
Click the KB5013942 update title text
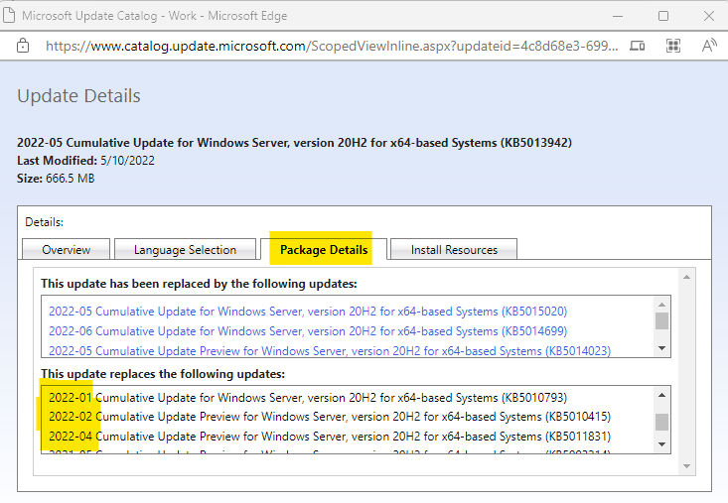coord(294,143)
